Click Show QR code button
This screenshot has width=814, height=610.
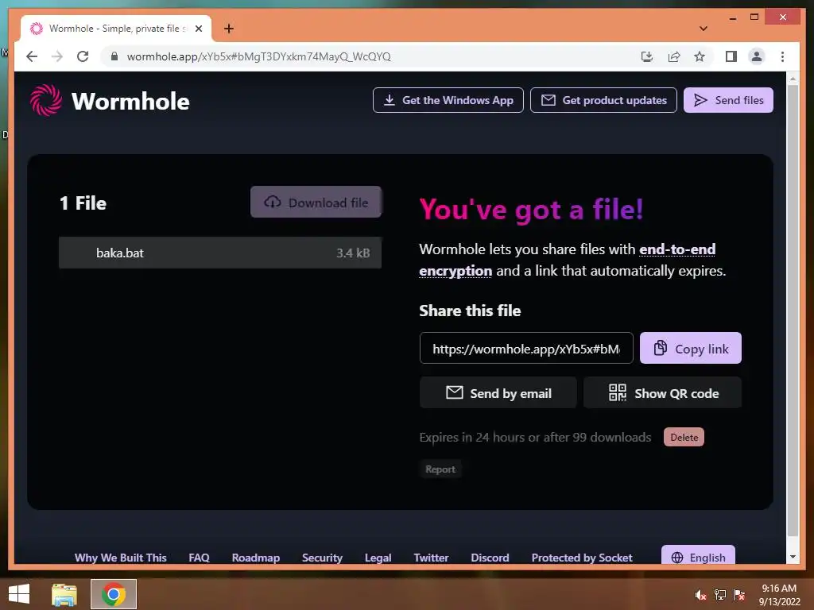(662, 392)
